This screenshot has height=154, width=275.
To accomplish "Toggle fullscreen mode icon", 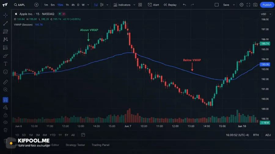I will (x=248, y=5).
